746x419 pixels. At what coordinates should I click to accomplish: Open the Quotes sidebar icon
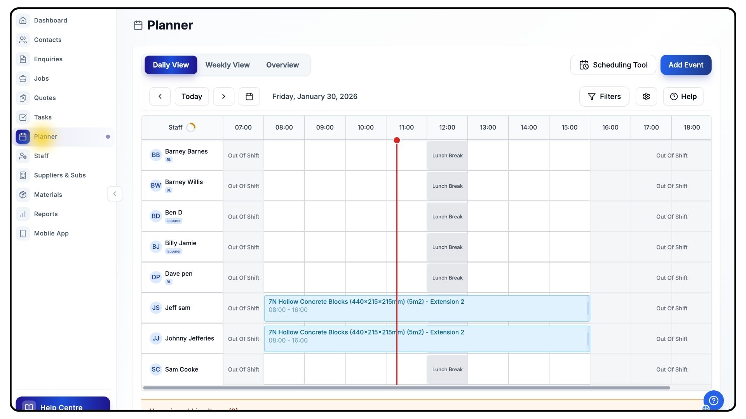point(23,98)
